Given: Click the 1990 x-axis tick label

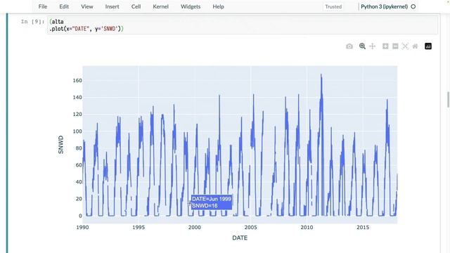Looking at the screenshot, I should pyautogui.click(x=82, y=228).
